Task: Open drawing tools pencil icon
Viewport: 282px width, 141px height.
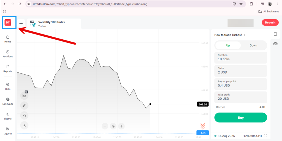Action: click(24, 106)
